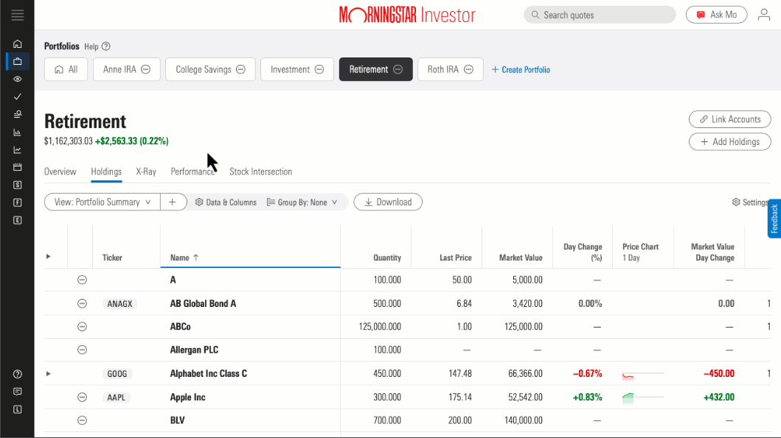This screenshot has height=438, width=781.
Task: Click the Create Portfolio link
Action: 521,70
